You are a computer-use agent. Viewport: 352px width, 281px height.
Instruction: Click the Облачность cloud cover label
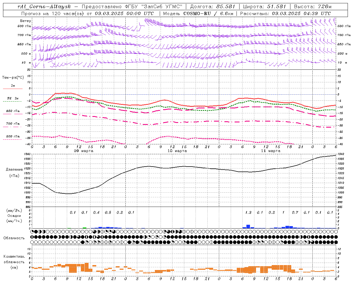[14, 238]
